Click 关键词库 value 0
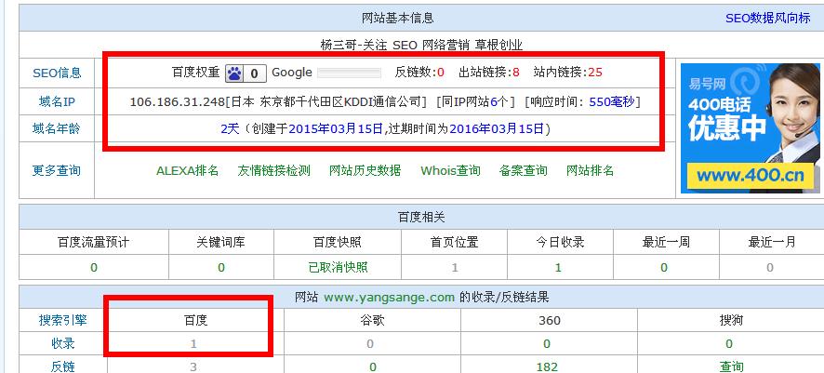The height and width of the screenshot is (373, 824). click(x=221, y=267)
